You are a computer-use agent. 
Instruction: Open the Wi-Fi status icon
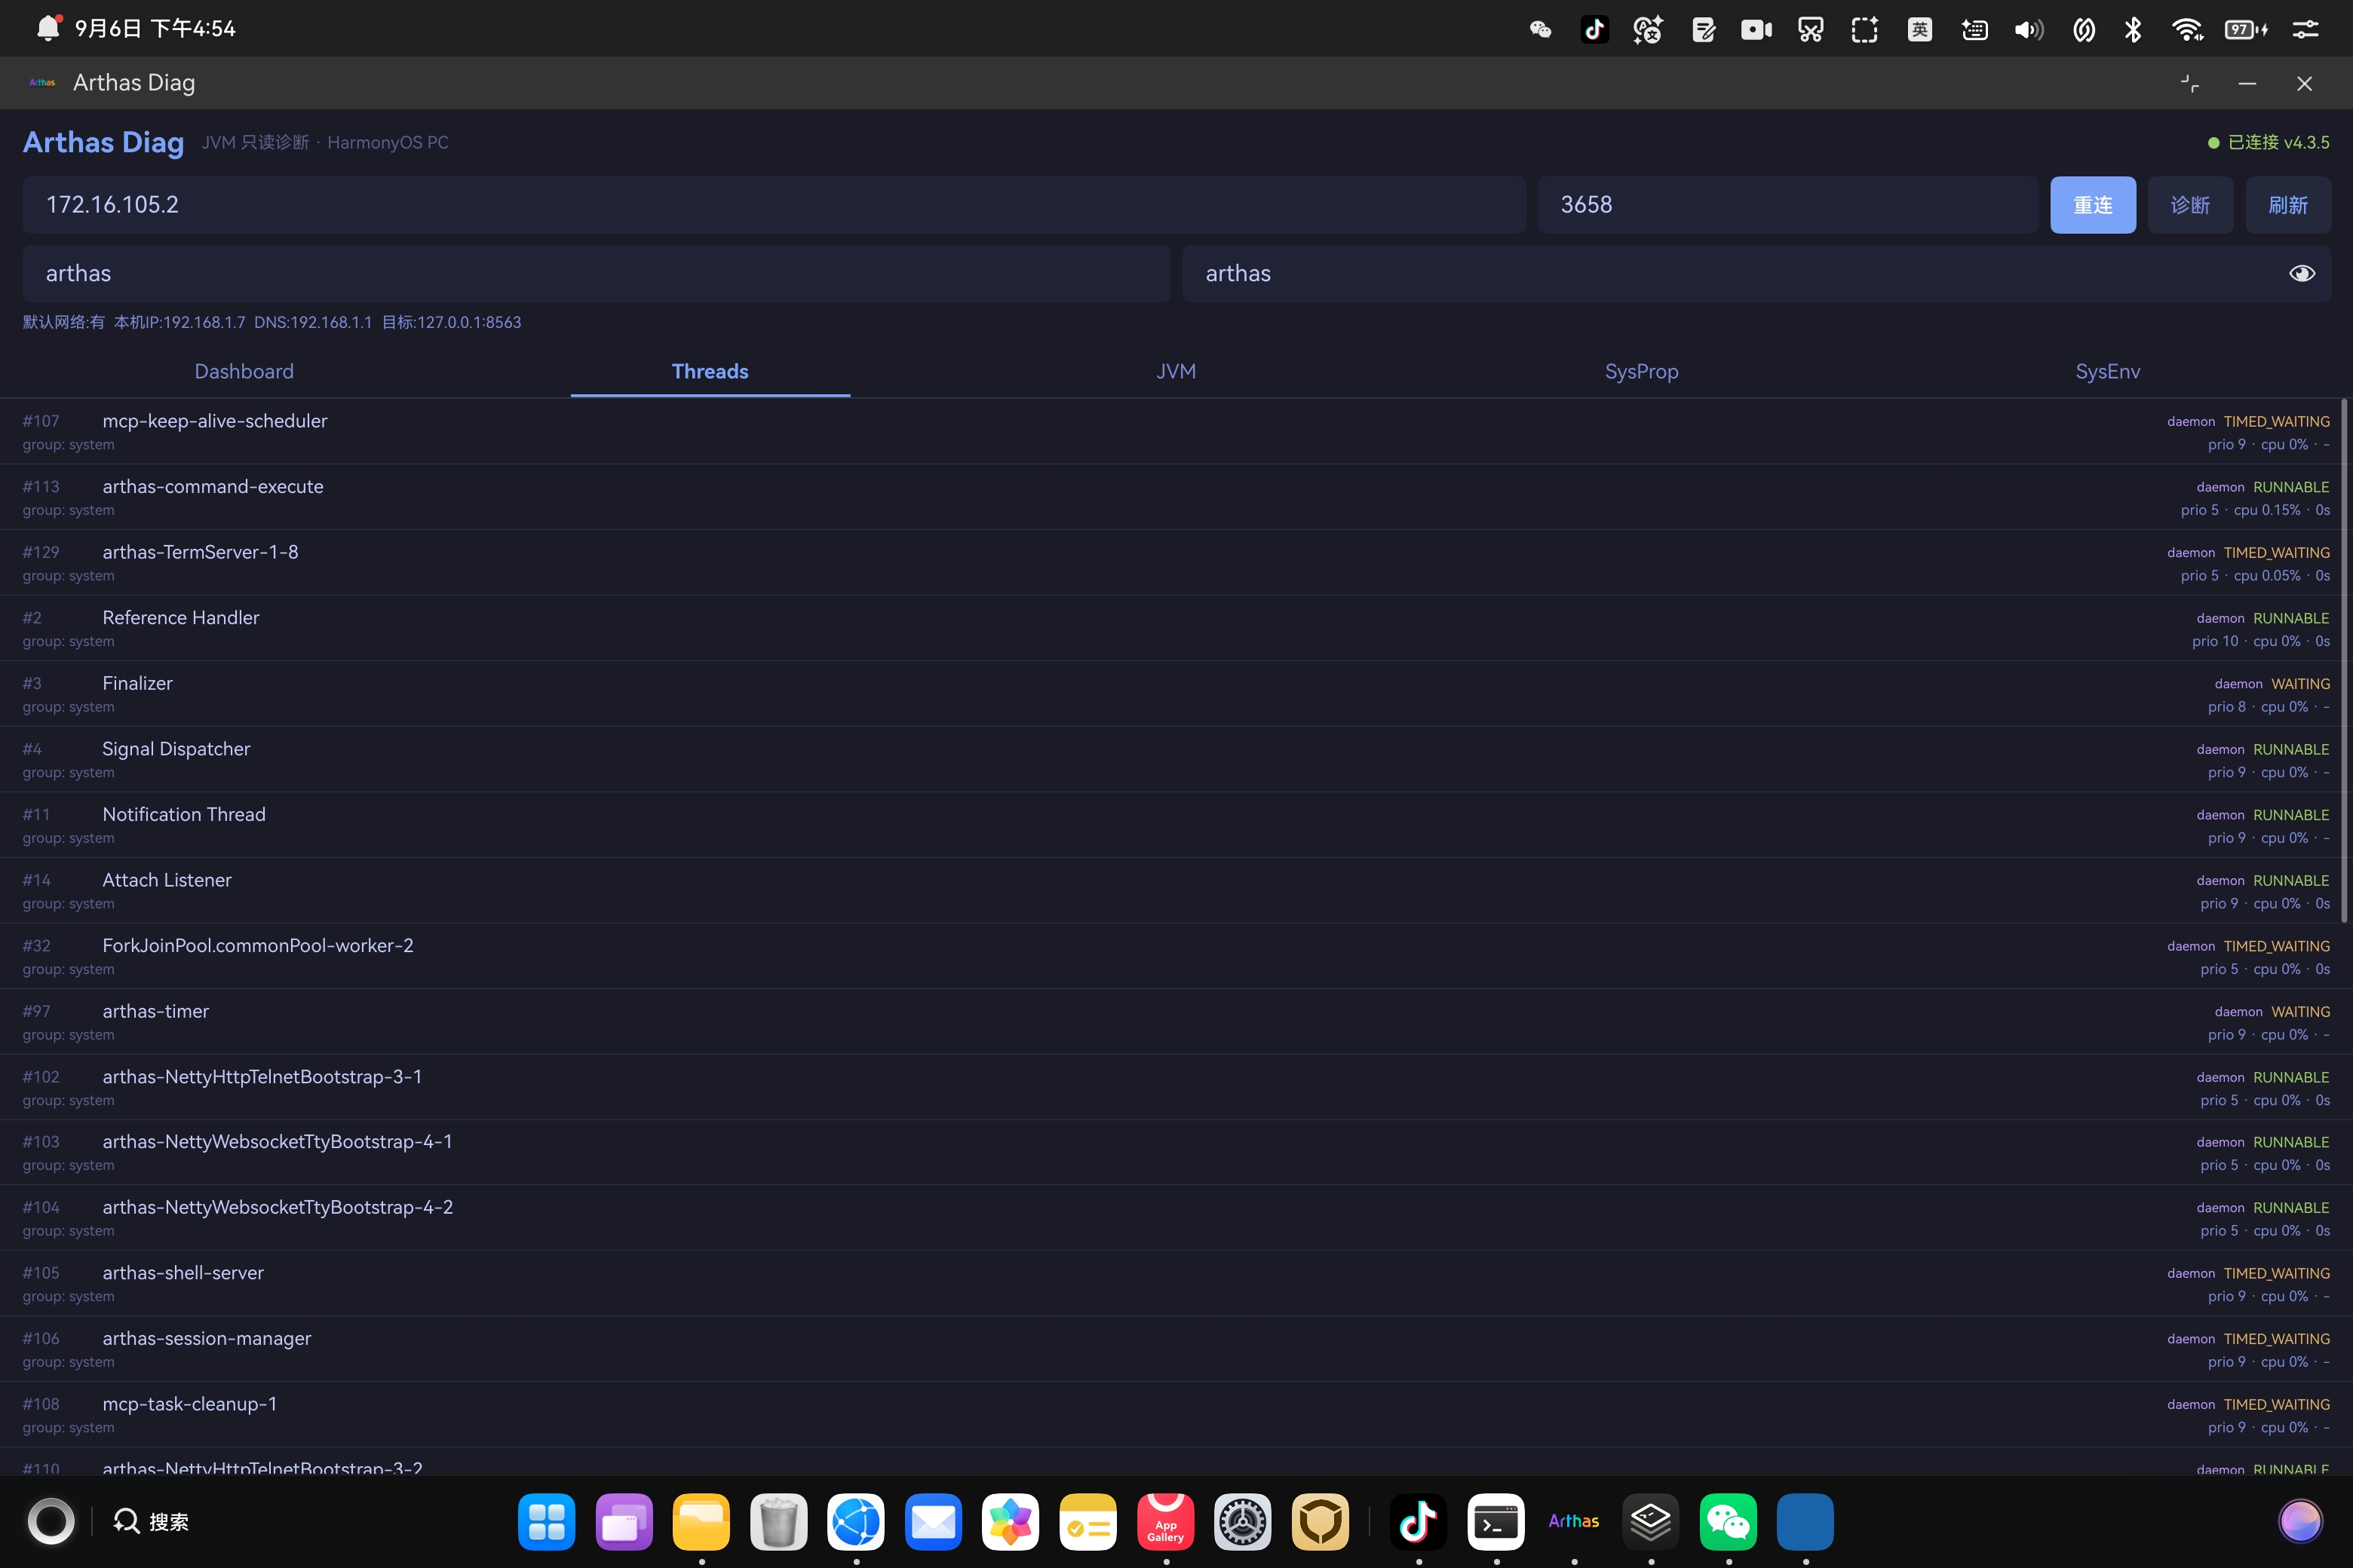[2188, 29]
